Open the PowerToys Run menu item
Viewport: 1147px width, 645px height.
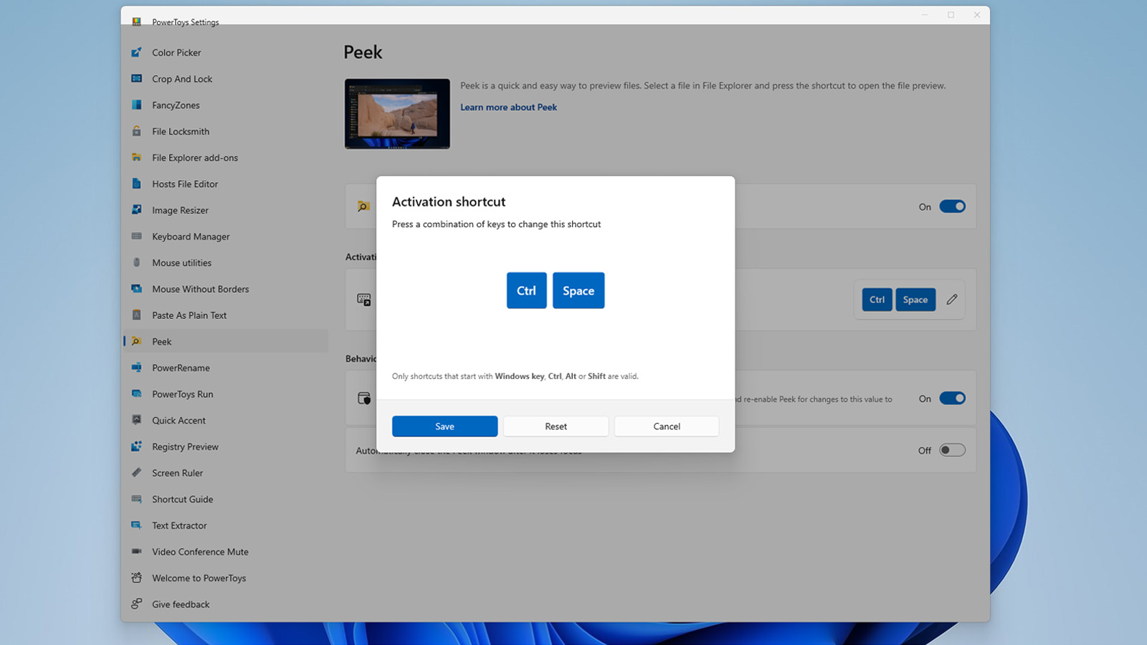click(x=182, y=394)
